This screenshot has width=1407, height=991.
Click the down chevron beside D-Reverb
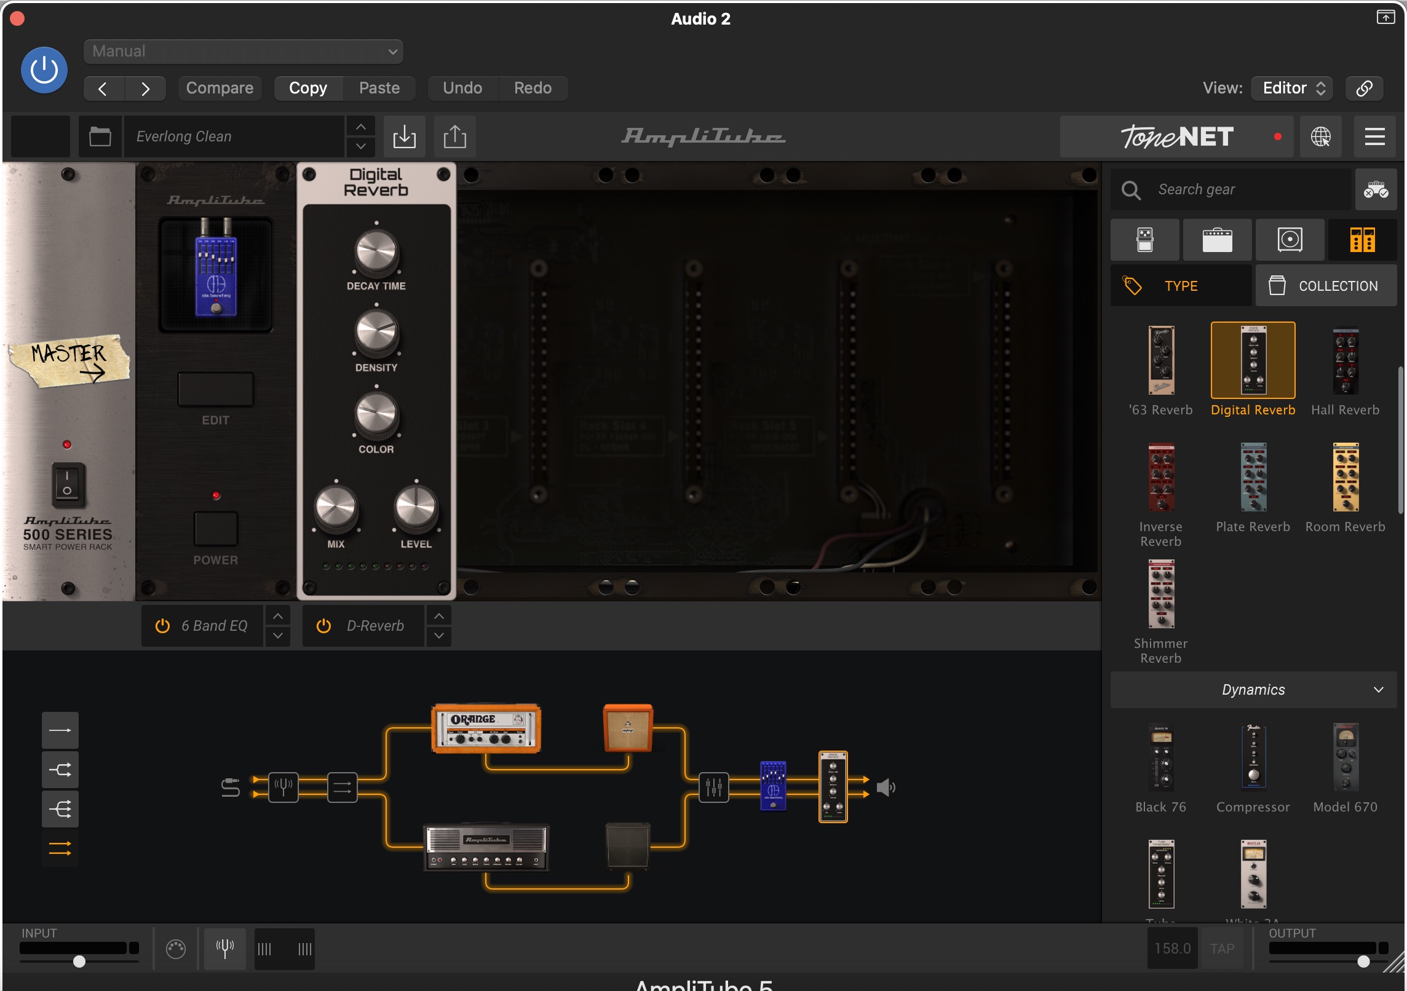(x=439, y=636)
